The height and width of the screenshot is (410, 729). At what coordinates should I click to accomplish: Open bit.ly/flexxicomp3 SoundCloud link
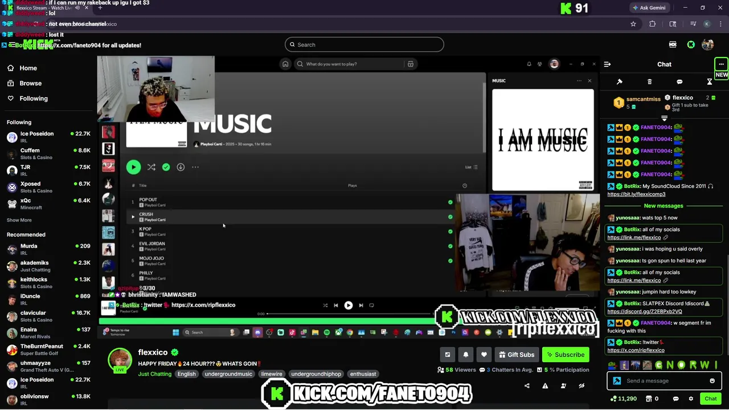click(x=636, y=194)
